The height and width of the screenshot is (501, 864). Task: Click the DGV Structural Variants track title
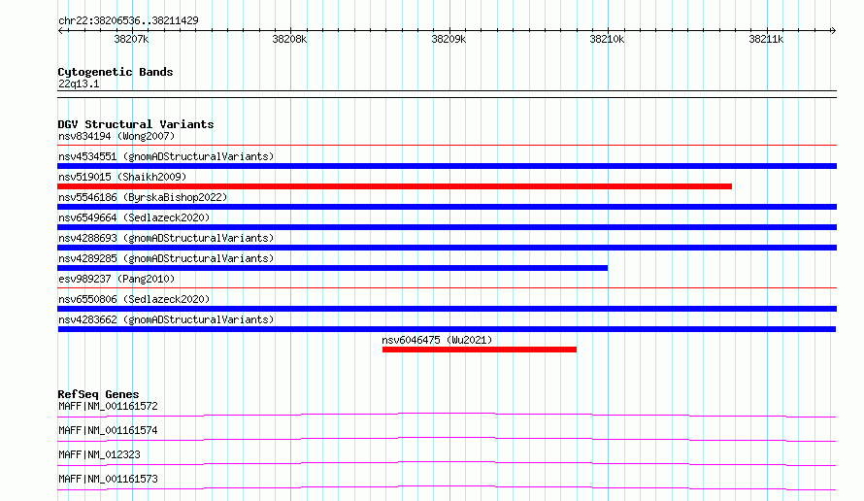tap(136, 124)
